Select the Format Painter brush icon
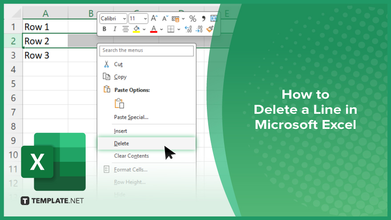The width and height of the screenshot is (391, 220). click(x=210, y=29)
